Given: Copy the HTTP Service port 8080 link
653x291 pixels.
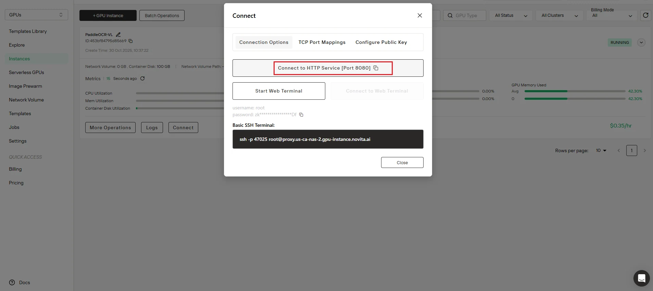Looking at the screenshot, I should click(x=376, y=68).
